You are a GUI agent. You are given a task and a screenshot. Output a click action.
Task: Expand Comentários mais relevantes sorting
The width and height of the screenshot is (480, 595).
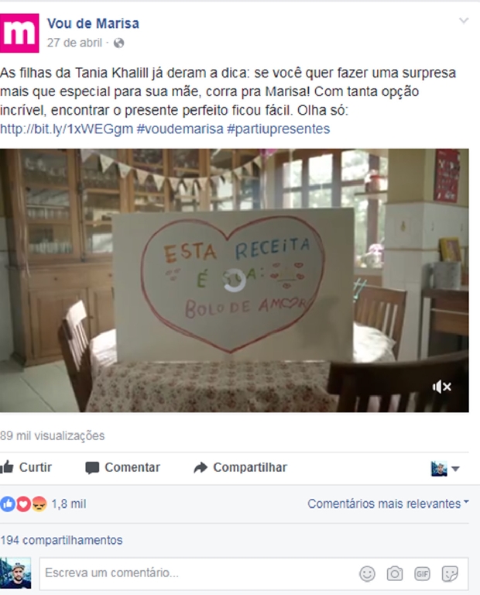(x=388, y=504)
